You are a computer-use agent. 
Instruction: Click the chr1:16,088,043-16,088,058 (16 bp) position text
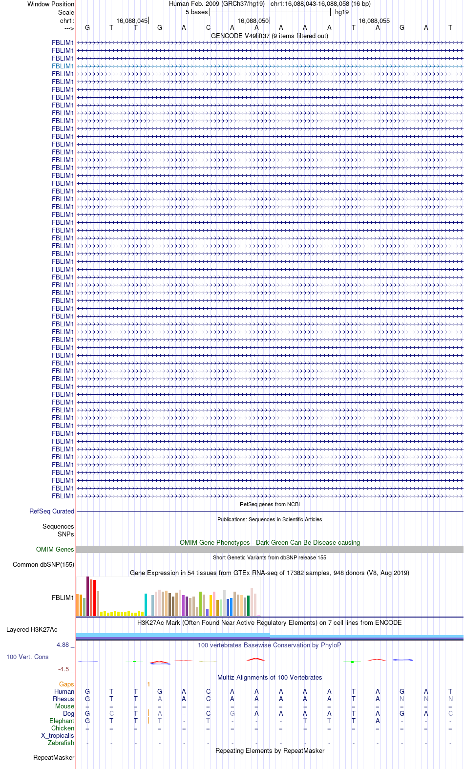click(x=320, y=3)
